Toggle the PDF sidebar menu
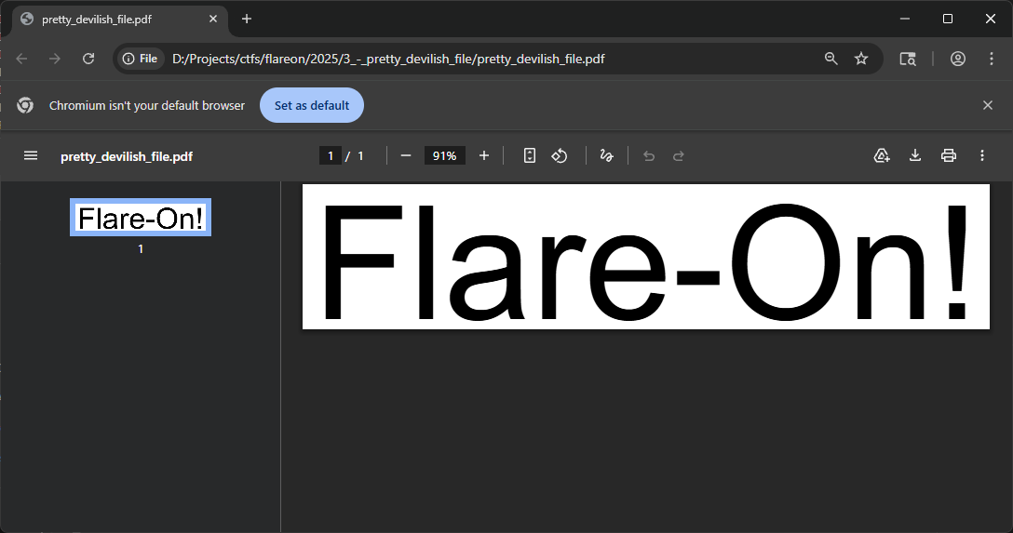 [x=31, y=156]
